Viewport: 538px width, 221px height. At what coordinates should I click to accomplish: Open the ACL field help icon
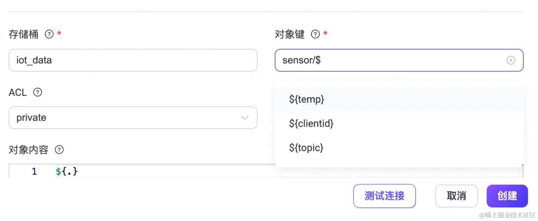(37, 92)
